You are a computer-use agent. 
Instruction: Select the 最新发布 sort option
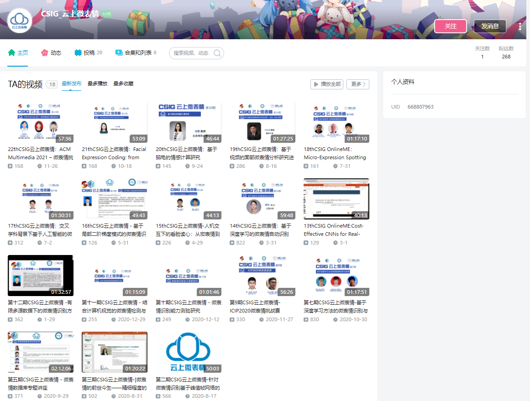72,84
